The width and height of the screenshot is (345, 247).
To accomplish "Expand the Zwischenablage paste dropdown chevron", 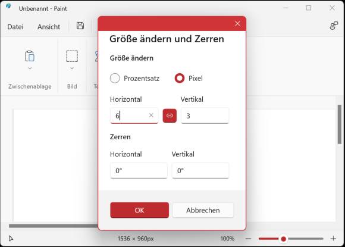I will 30,68.
